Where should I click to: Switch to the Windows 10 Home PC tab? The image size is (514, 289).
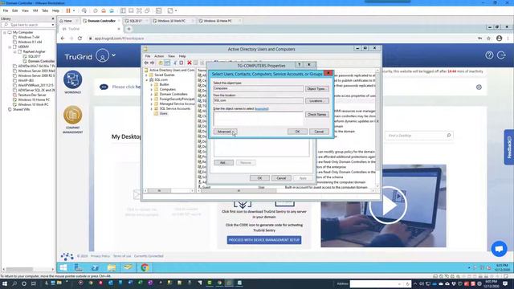pyautogui.click(x=218, y=21)
